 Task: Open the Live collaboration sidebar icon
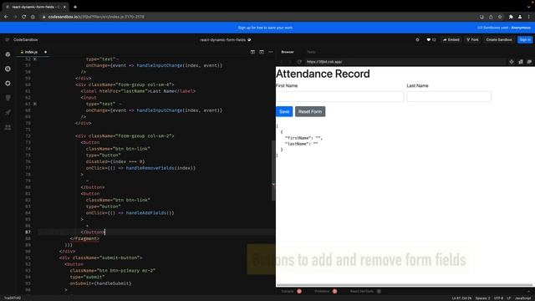(x=8, y=127)
